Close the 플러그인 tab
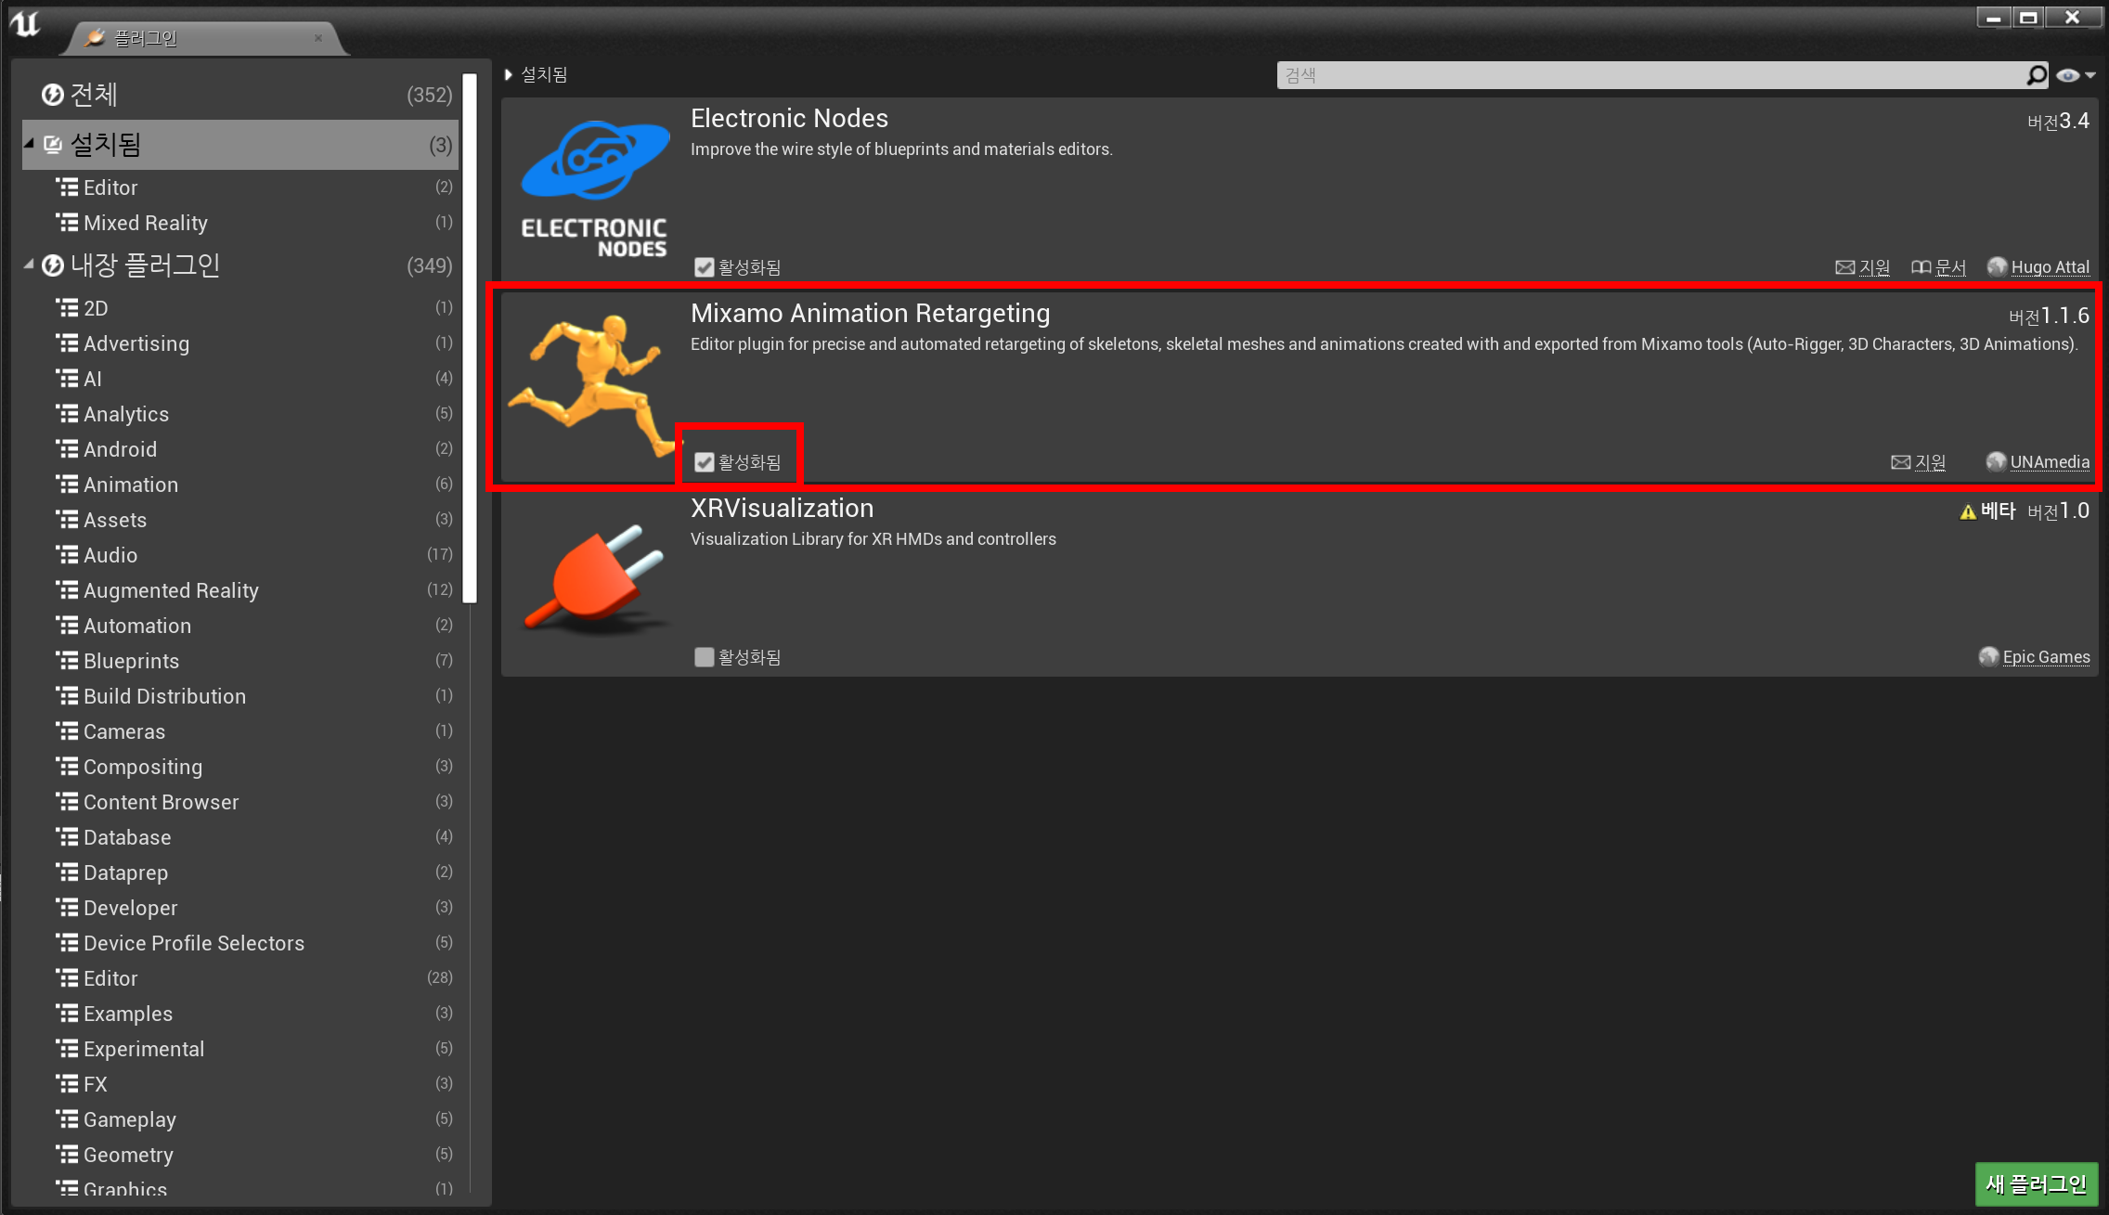 tap(318, 38)
